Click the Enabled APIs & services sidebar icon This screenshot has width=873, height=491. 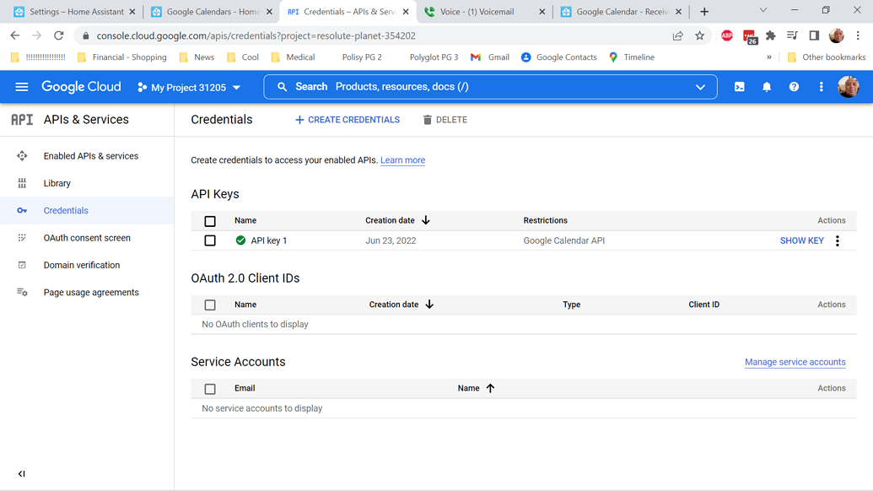pos(22,156)
